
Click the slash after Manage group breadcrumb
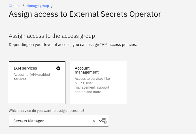click(x=52, y=6)
